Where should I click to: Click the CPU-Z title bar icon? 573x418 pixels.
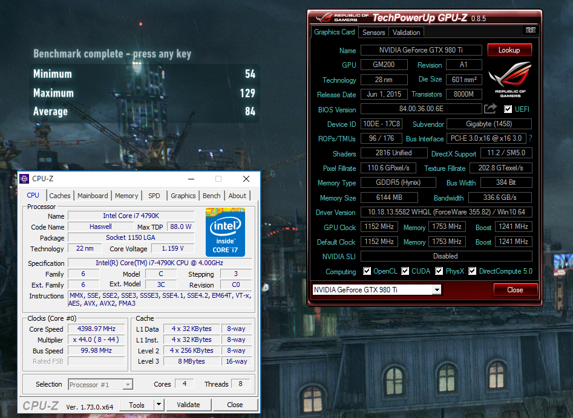pos(24,178)
